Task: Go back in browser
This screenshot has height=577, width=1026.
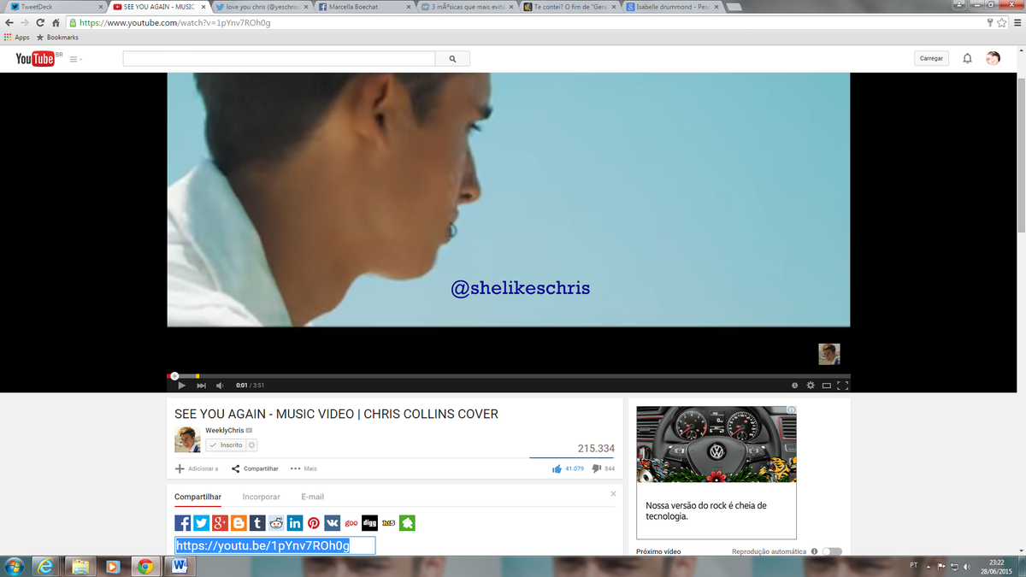Action: (9, 23)
